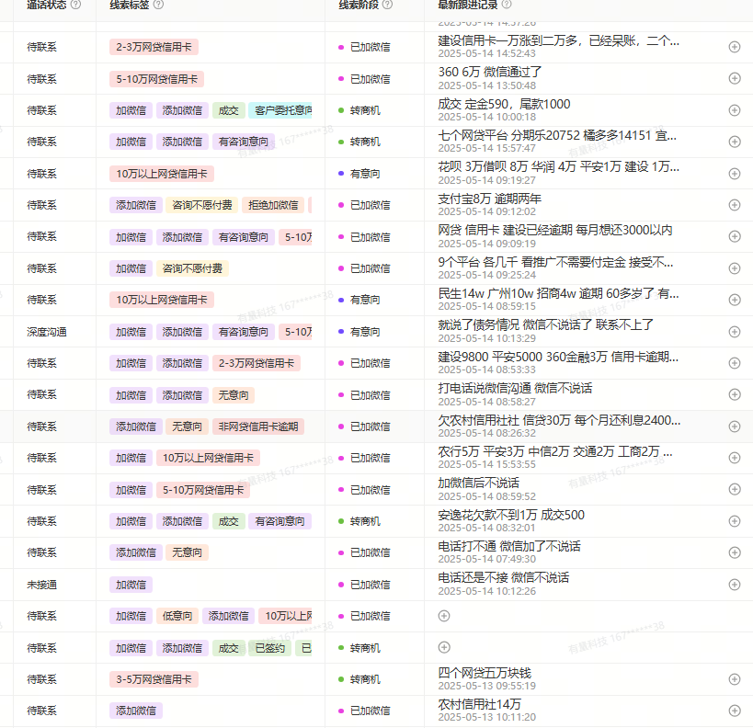Select the 已签约 tag
This screenshot has height=728, width=753.
[x=270, y=648]
